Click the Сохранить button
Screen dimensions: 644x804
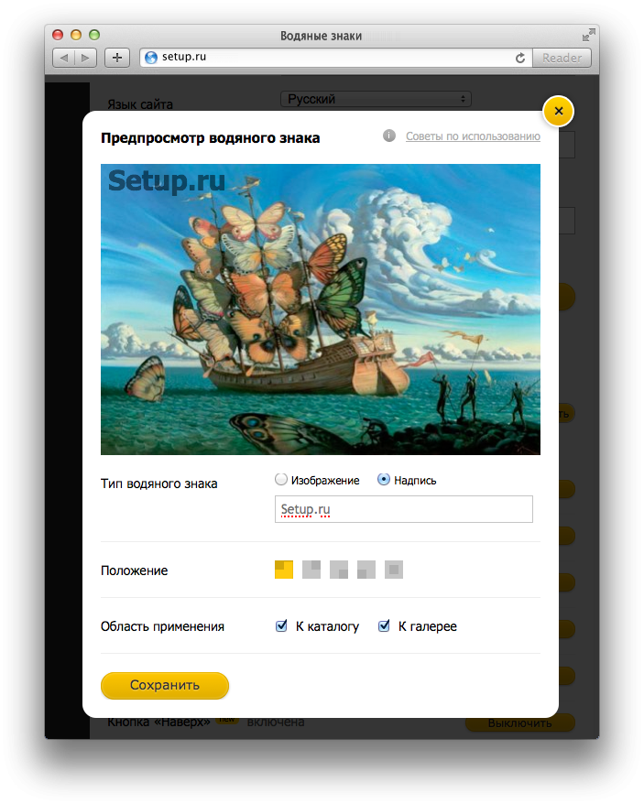165,686
